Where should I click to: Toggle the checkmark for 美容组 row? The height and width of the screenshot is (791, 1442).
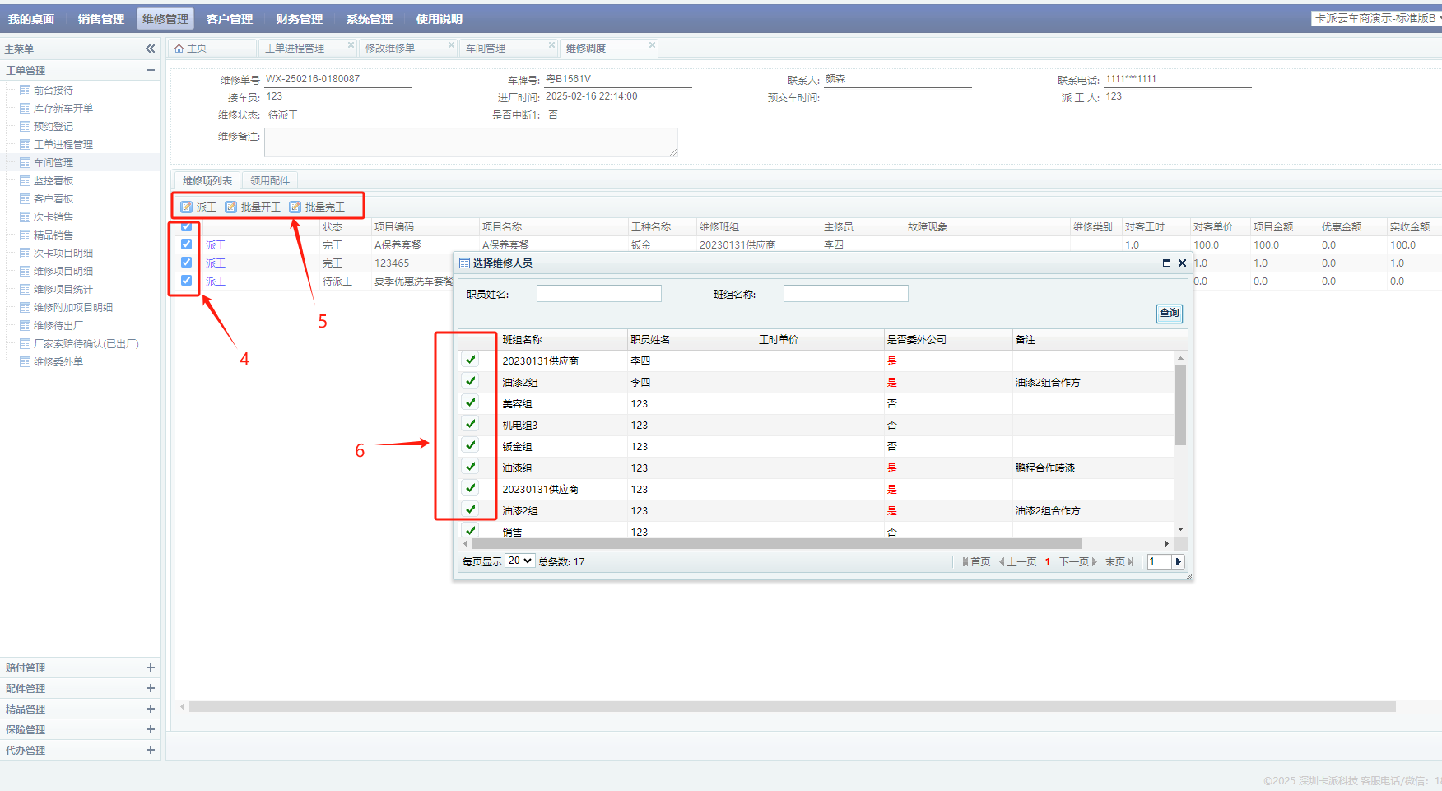(x=471, y=402)
